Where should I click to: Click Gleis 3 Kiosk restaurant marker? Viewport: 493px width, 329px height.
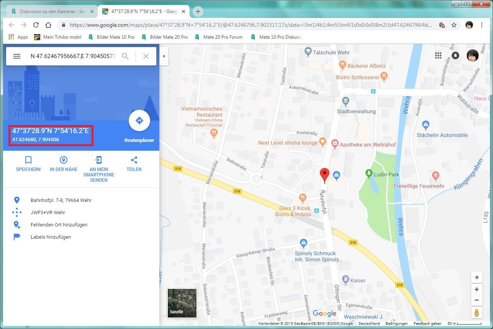[x=303, y=197]
